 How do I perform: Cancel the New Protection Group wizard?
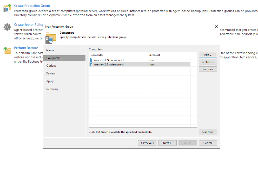(x=208, y=143)
